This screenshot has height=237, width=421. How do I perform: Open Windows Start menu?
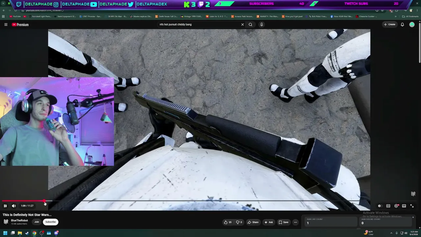[x=5, y=233]
